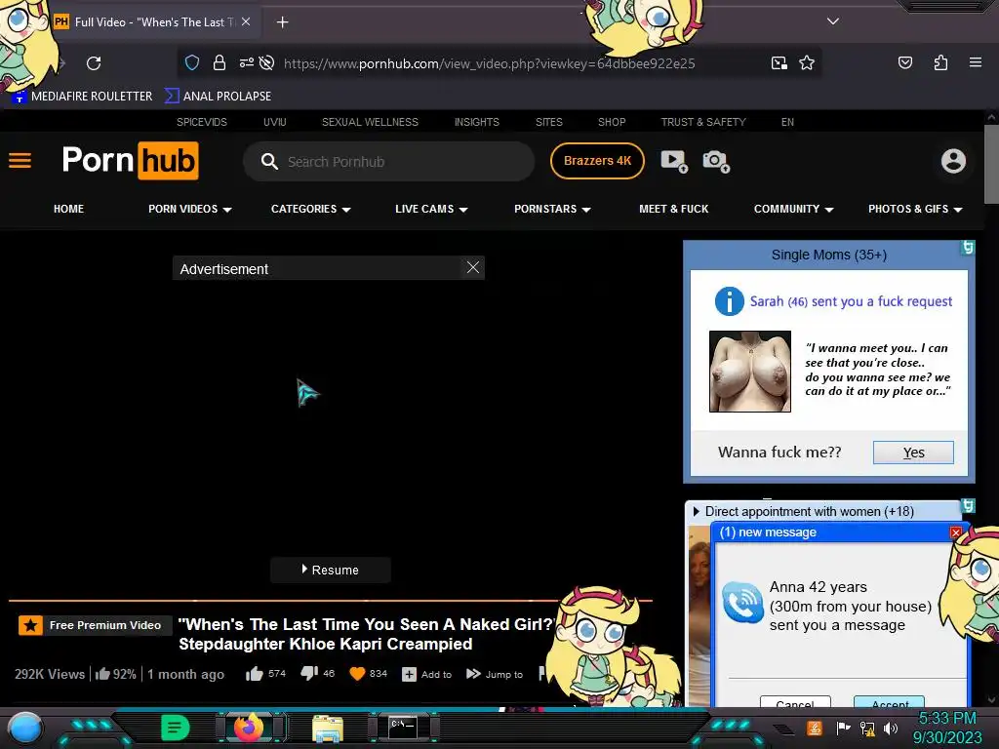
Task: Expand the PHOTOS & GIFS dropdown
Action: 915,209
